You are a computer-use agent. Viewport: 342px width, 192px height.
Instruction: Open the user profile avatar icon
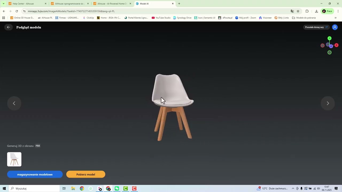click(x=335, y=27)
